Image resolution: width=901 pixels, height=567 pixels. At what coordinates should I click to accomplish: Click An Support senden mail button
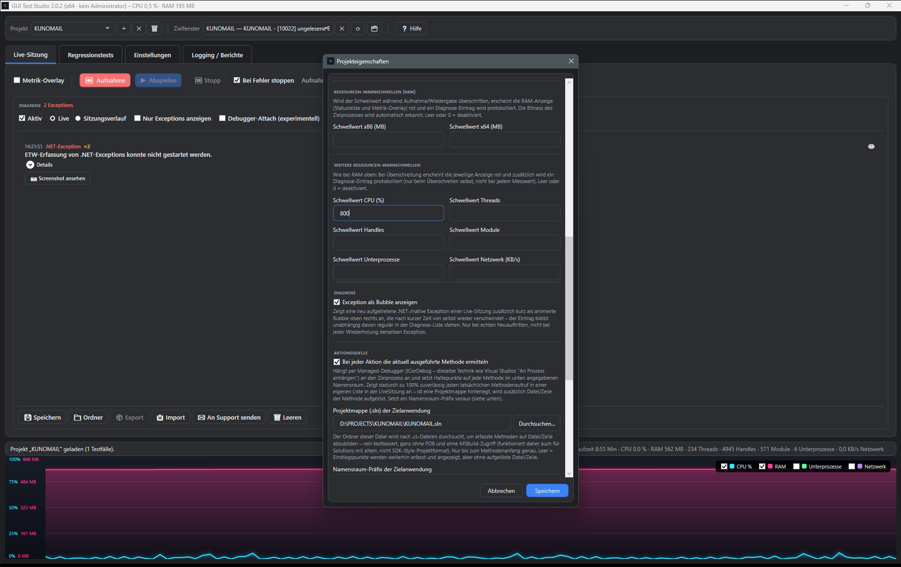coord(229,417)
